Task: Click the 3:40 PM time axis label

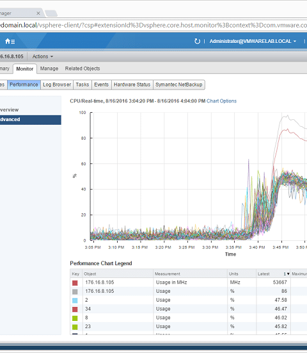Action: [257, 247]
